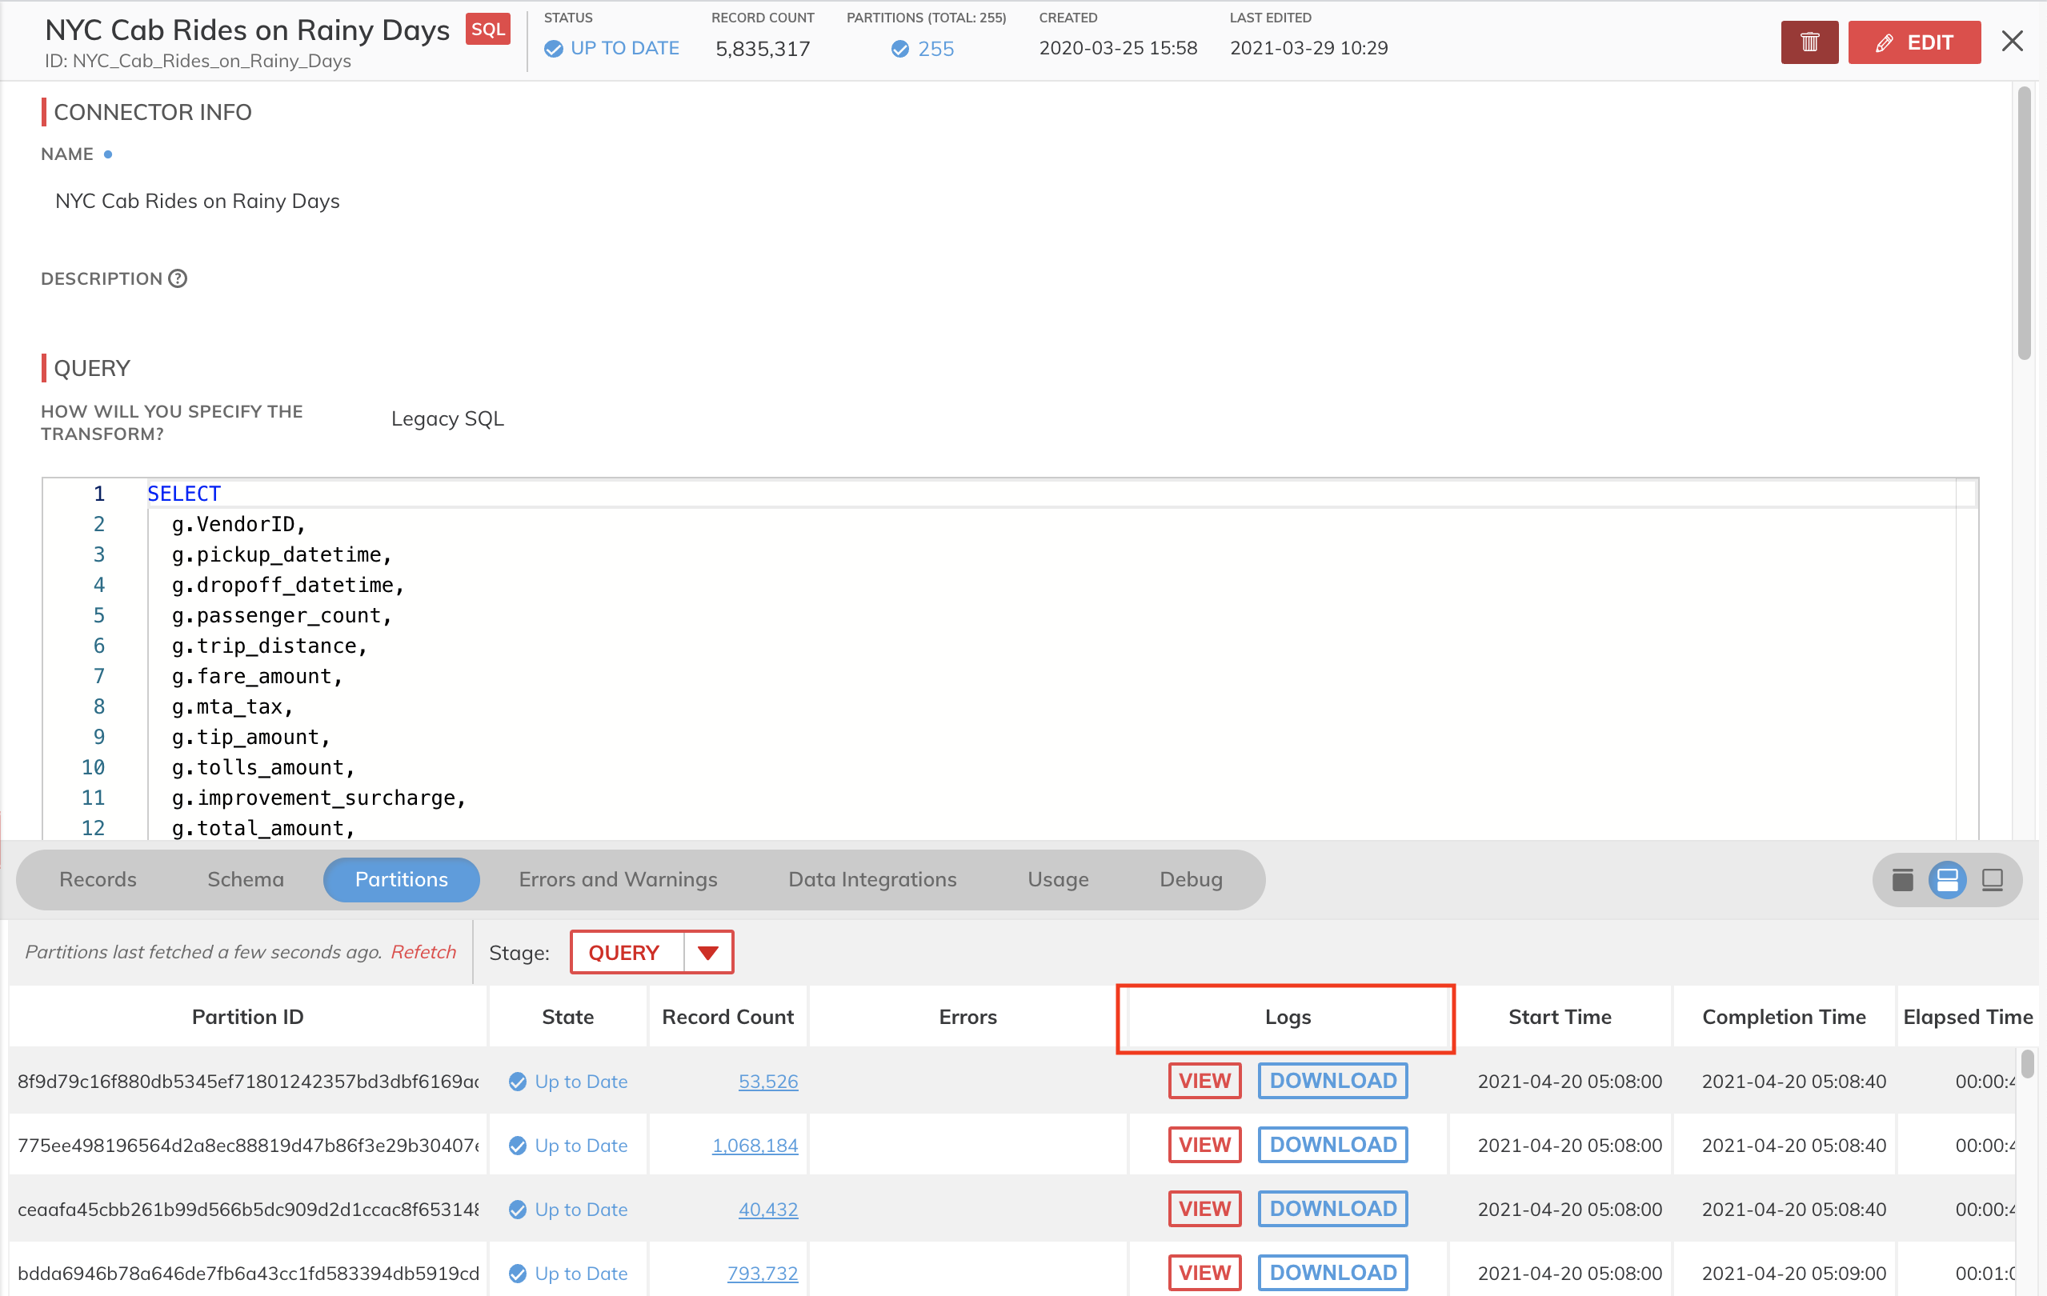Open the 53,526 record count link
This screenshot has height=1296, width=2047.
point(767,1081)
